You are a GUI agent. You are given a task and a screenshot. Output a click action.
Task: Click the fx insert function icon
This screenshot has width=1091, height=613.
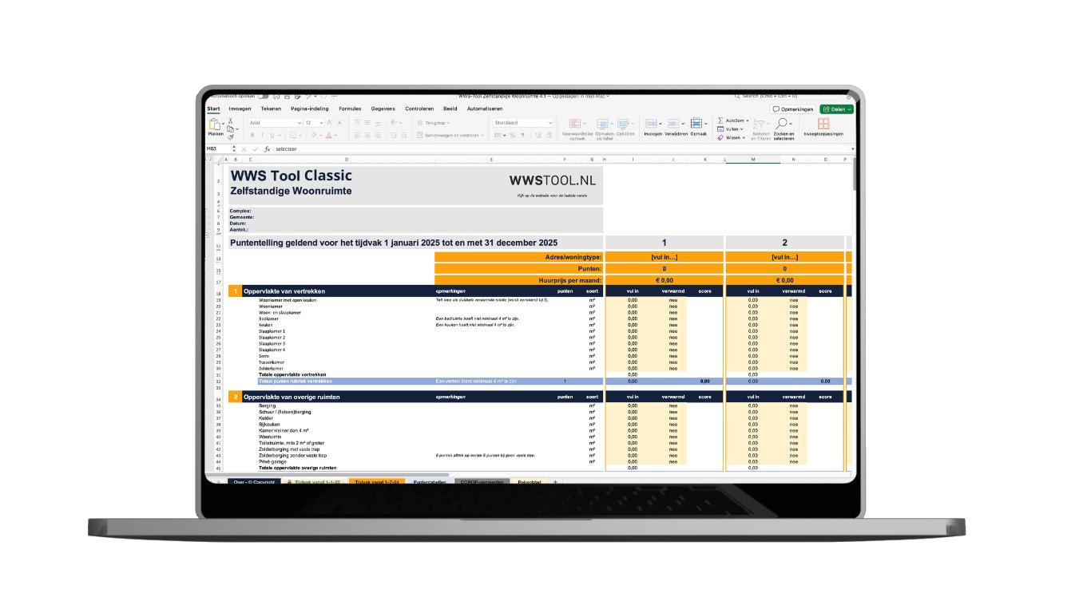pos(267,149)
